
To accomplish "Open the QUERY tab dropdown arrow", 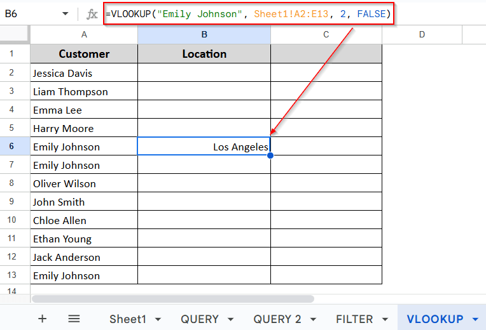I will click(231, 319).
